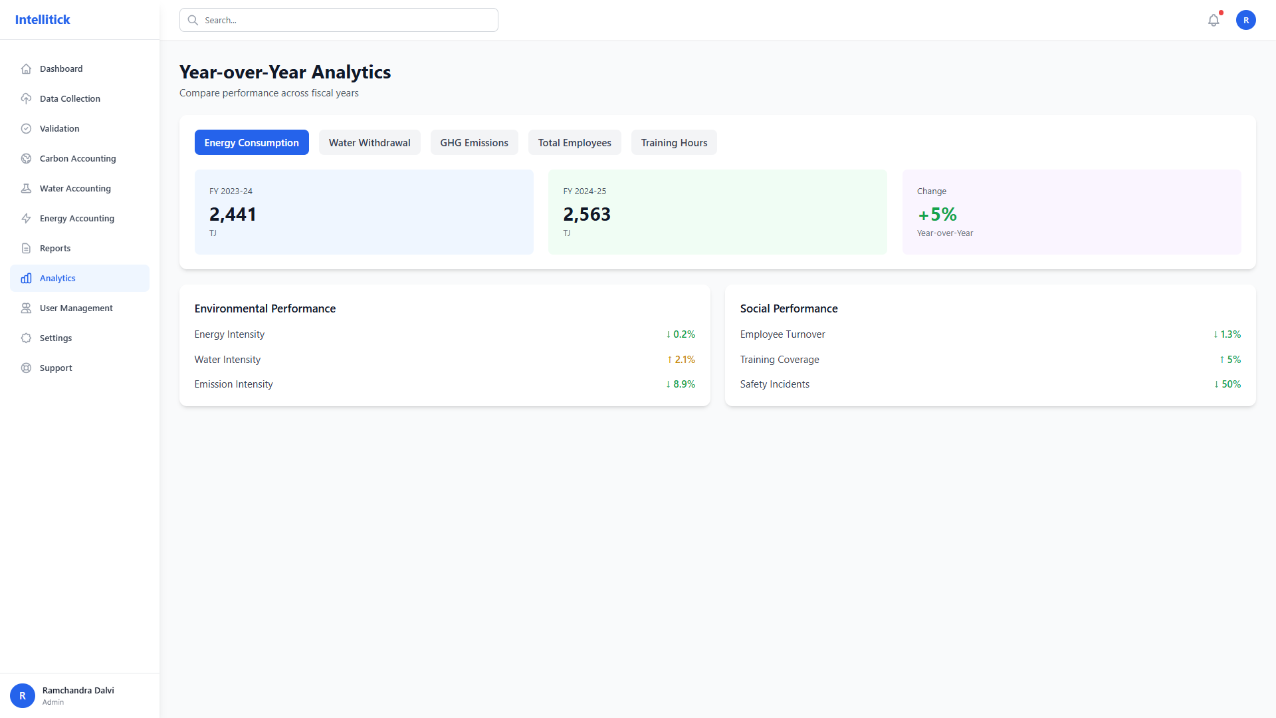Image resolution: width=1276 pixels, height=718 pixels.
Task: Open the notifications bell
Action: coord(1214,20)
